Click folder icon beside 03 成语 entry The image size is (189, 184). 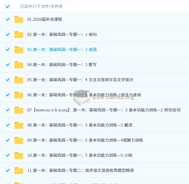[19, 50]
